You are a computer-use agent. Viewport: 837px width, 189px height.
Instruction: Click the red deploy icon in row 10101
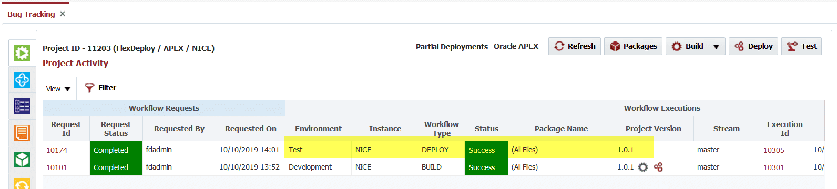tap(658, 167)
